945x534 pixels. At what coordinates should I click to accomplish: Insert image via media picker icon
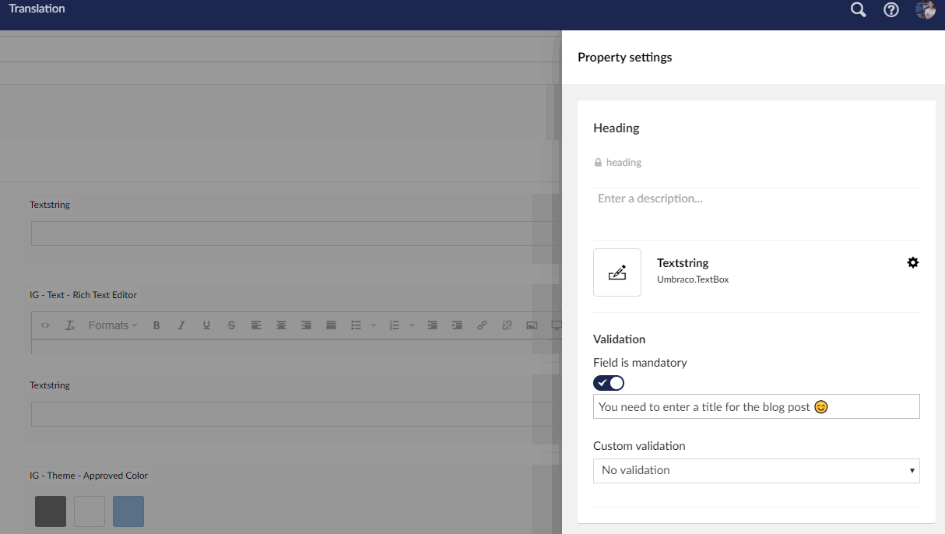pos(532,325)
